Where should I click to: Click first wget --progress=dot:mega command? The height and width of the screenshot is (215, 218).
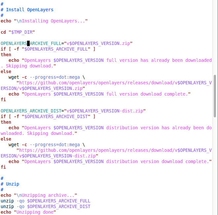(47, 77)
